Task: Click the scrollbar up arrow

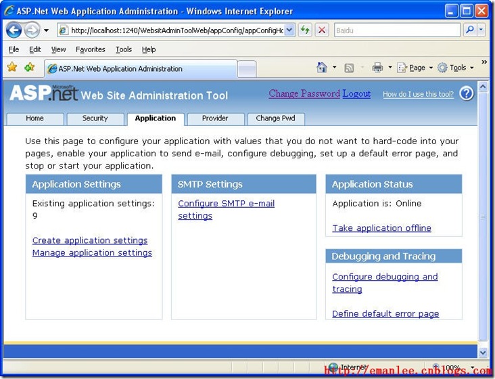Action: (x=483, y=86)
